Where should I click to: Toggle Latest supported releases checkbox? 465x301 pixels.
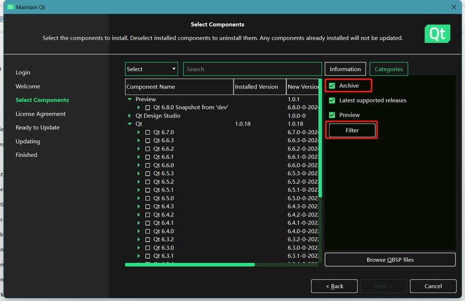pyautogui.click(x=332, y=101)
